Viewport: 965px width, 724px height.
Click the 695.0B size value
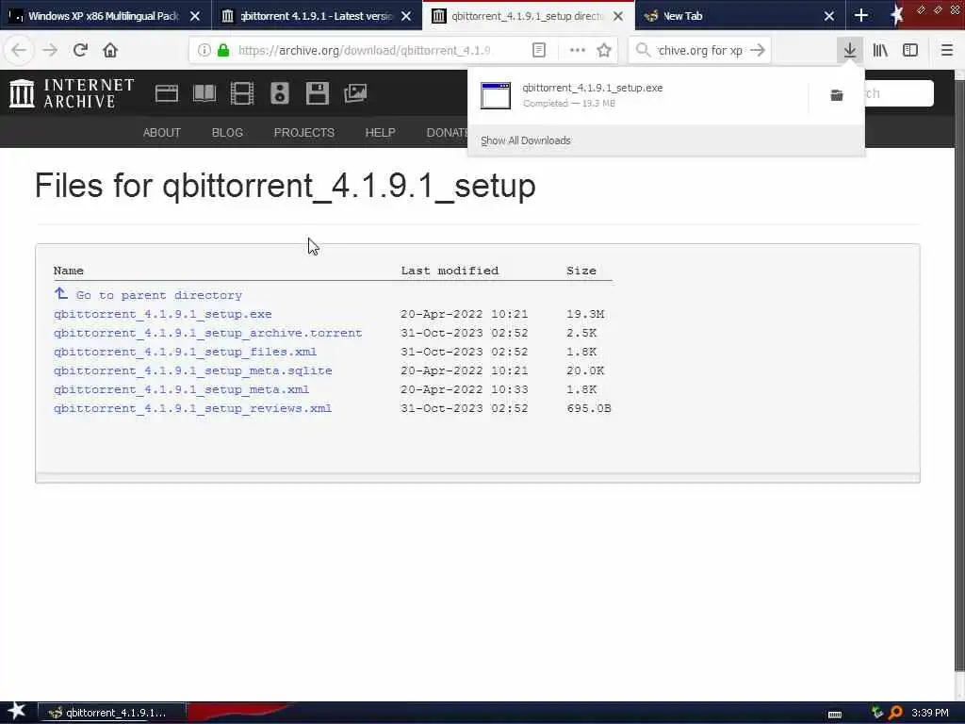pos(588,408)
